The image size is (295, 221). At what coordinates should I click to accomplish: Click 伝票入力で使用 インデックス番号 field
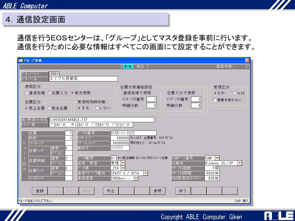[x=196, y=99]
